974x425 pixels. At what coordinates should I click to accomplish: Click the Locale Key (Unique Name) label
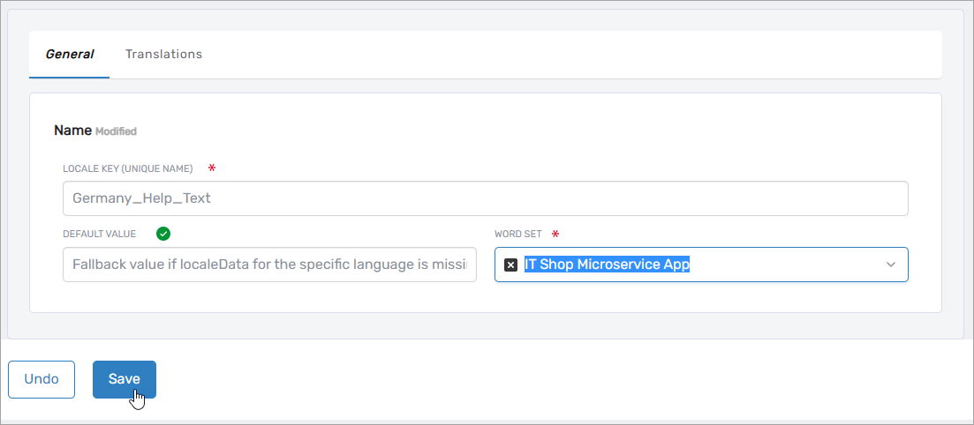[128, 168]
